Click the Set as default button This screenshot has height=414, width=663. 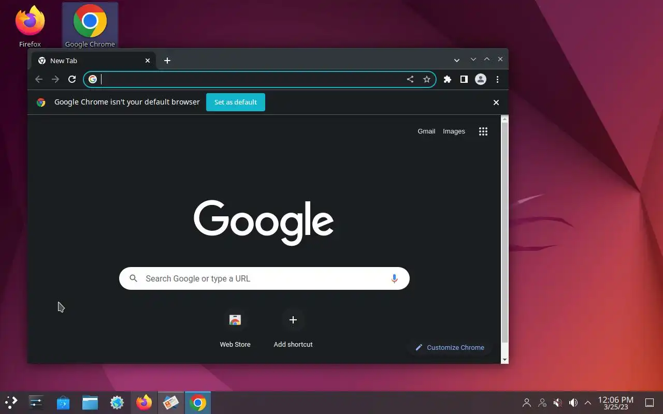pyautogui.click(x=236, y=102)
